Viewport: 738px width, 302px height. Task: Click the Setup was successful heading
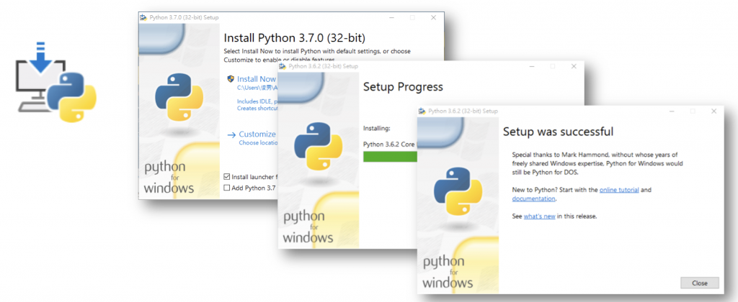pyautogui.click(x=559, y=131)
